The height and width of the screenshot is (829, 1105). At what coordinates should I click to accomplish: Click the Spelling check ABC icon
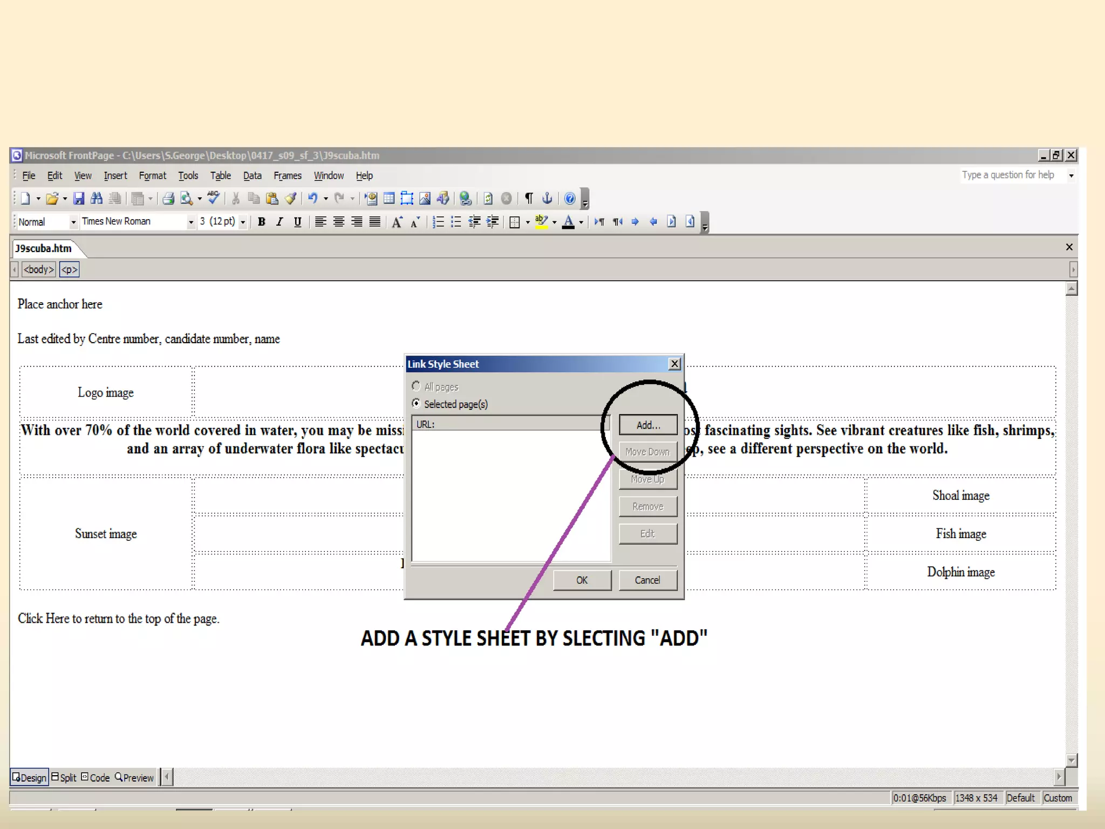tap(214, 198)
